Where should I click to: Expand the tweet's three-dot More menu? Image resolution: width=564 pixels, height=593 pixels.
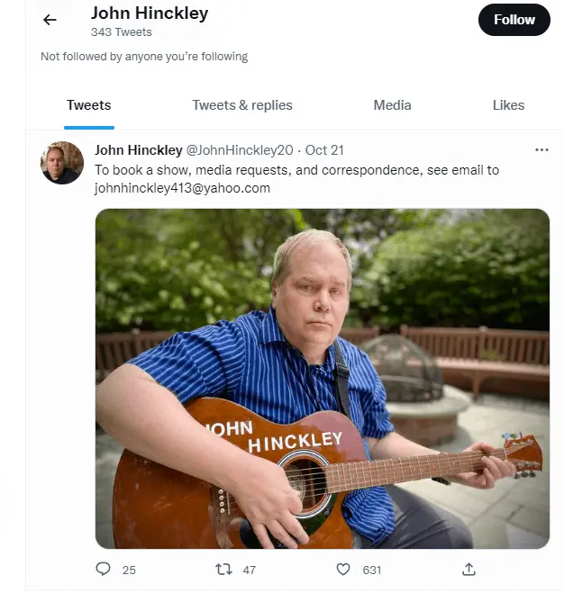pos(541,150)
